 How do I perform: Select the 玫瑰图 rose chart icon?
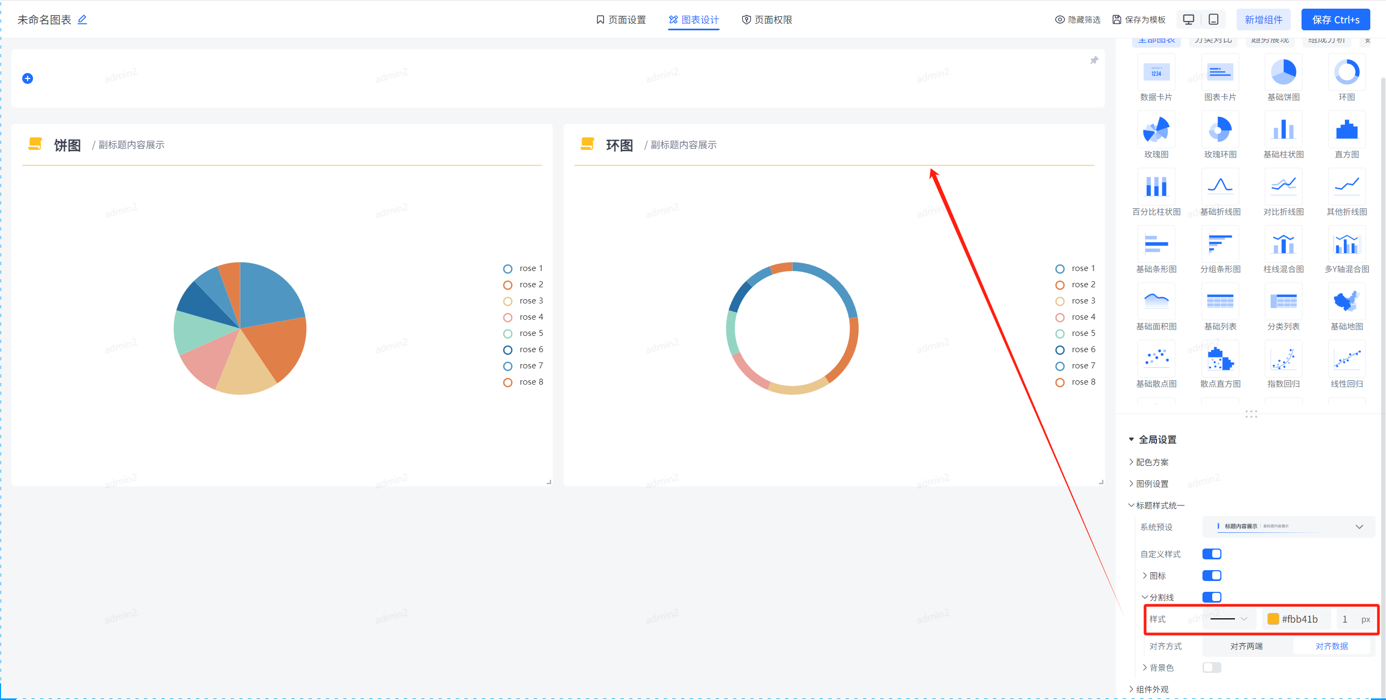[x=1156, y=130]
